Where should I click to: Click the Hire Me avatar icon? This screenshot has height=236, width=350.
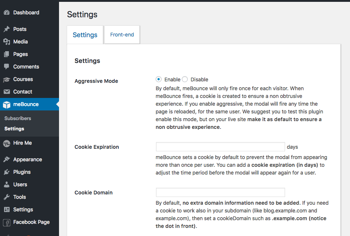point(7,143)
